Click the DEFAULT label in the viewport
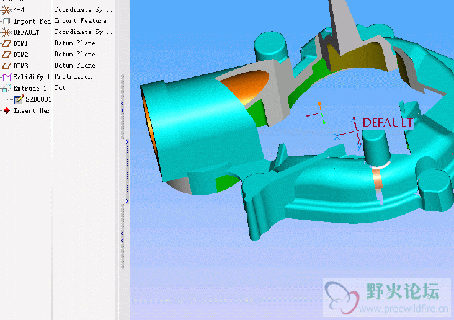This screenshot has width=454, height=320. [x=388, y=123]
